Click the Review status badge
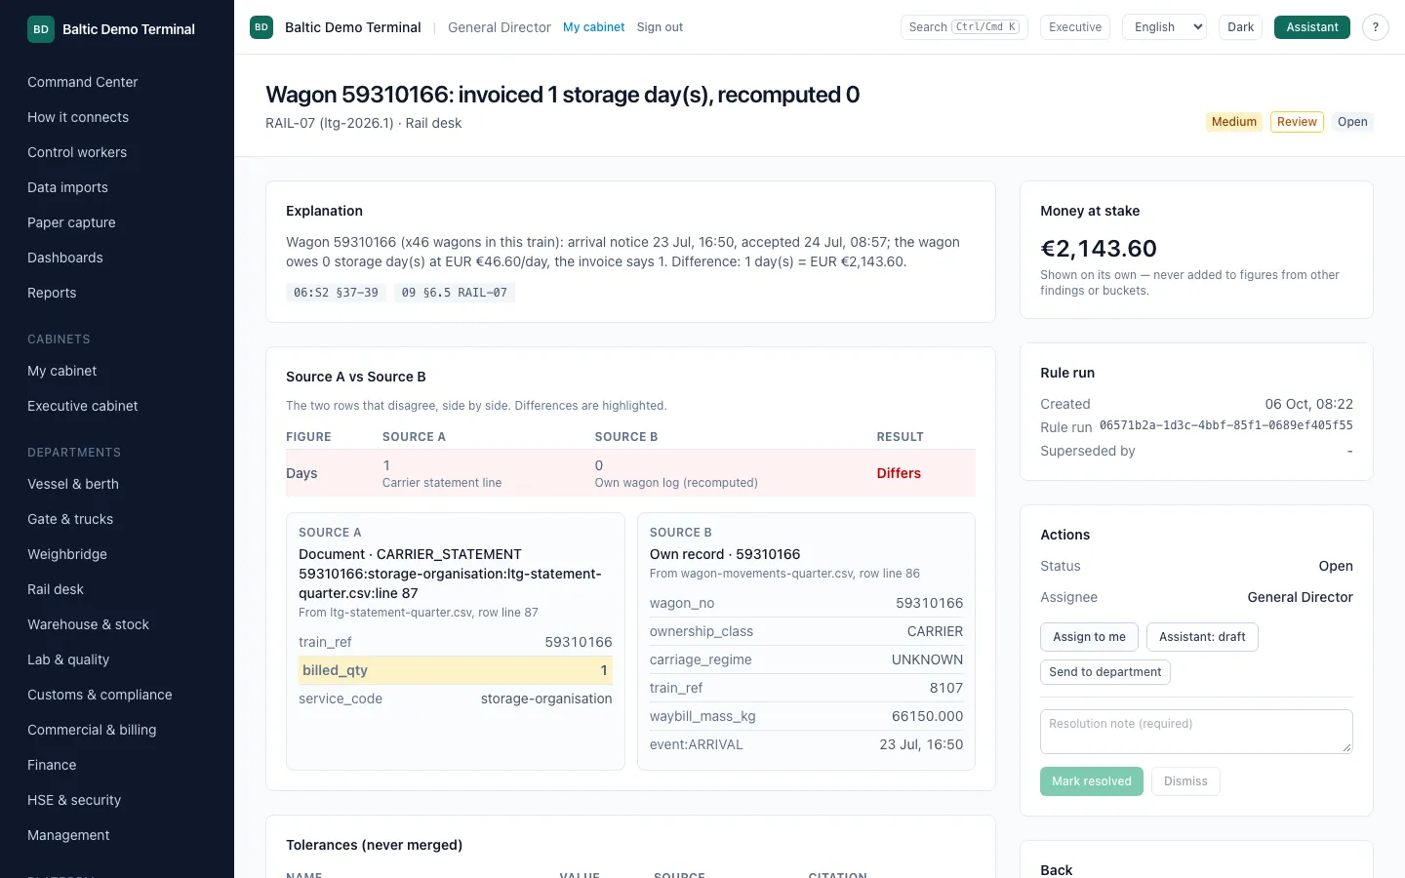The image size is (1405, 878). point(1297,122)
